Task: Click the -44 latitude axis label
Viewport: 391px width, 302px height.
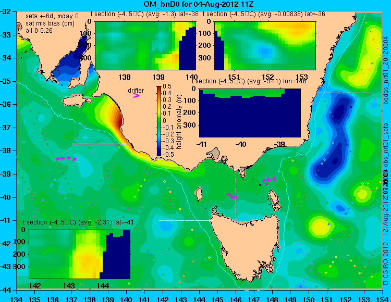Action: [x=6, y=290]
